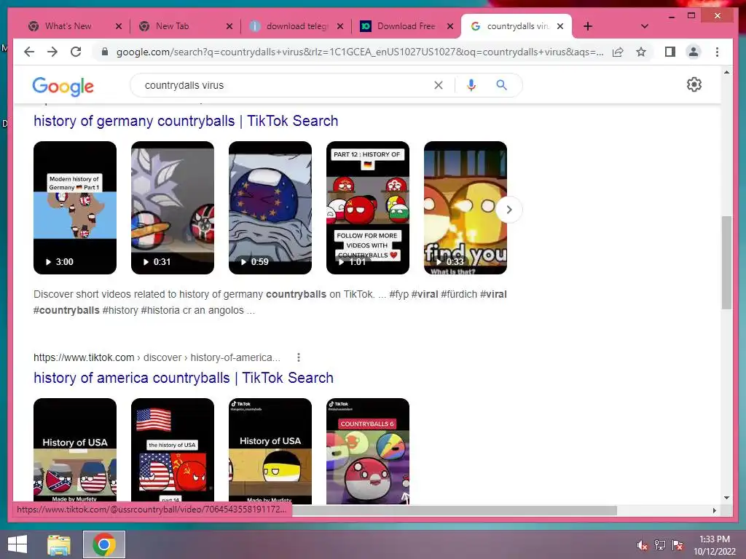Click the address bar URL
The width and height of the screenshot is (746, 559).
click(360, 52)
